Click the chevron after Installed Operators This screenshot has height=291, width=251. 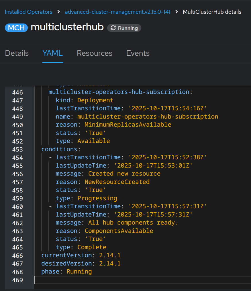tap(59, 12)
